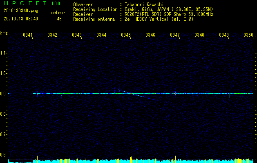This screenshot has height=163, width=257.
Task: Click time marker 0346
Action: tap(150, 35)
